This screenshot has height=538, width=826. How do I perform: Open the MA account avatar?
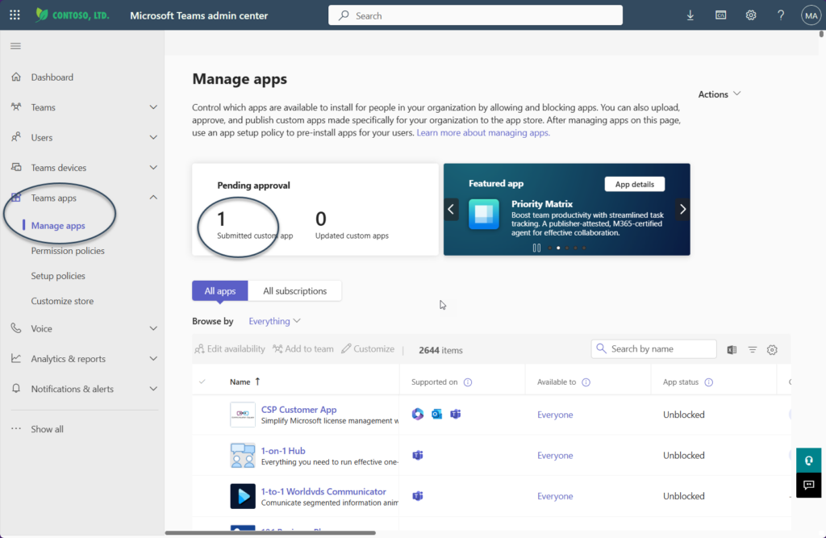811,15
